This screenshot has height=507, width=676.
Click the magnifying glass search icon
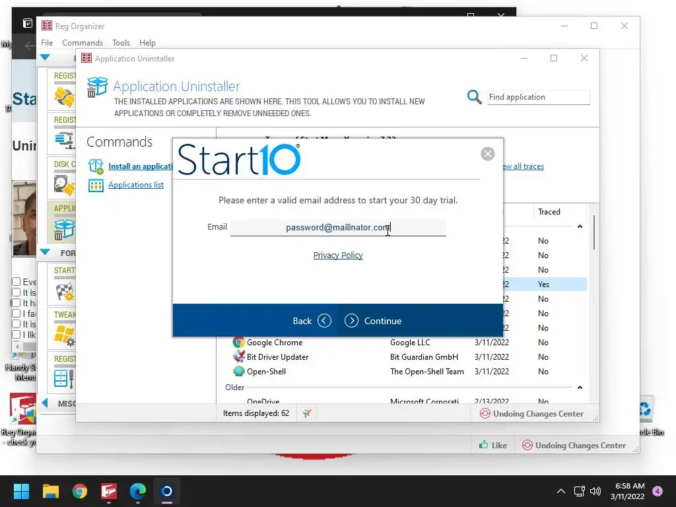click(474, 97)
